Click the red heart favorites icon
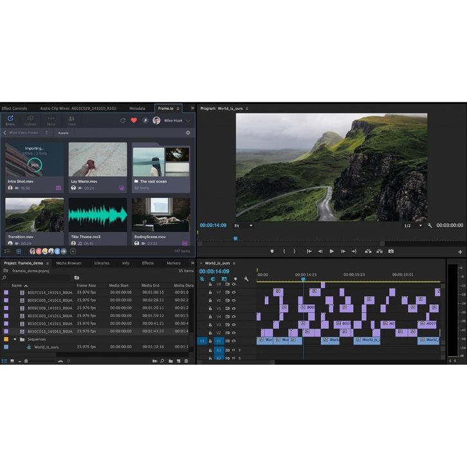Screen dimensions: 467x467 [134, 120]
